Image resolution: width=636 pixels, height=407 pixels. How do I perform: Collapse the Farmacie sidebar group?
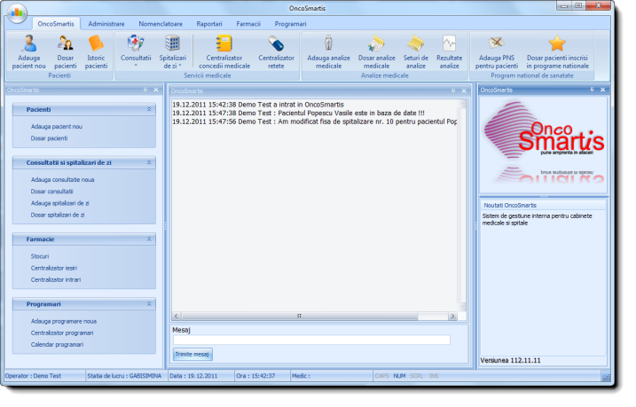pos(149,239)
